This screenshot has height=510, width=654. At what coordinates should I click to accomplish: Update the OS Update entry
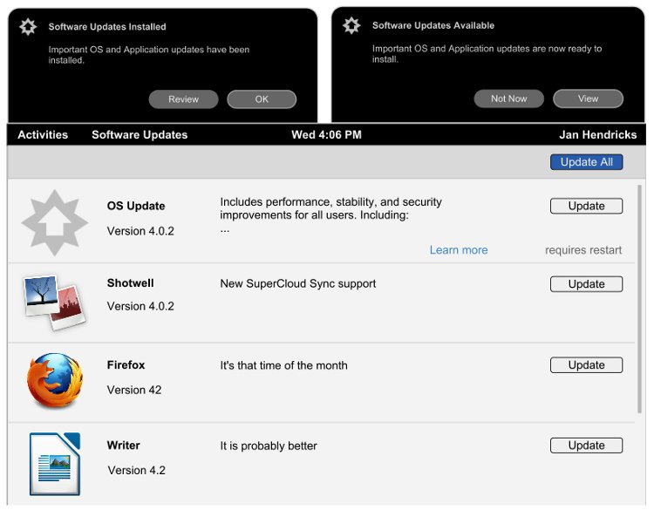point(586,207)
